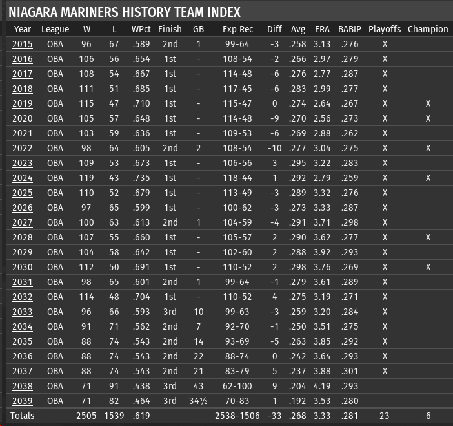Click the Exp Rec column header
Image resolution: width=453 pixels, height=426 pixels.
[x=237, y=29]
